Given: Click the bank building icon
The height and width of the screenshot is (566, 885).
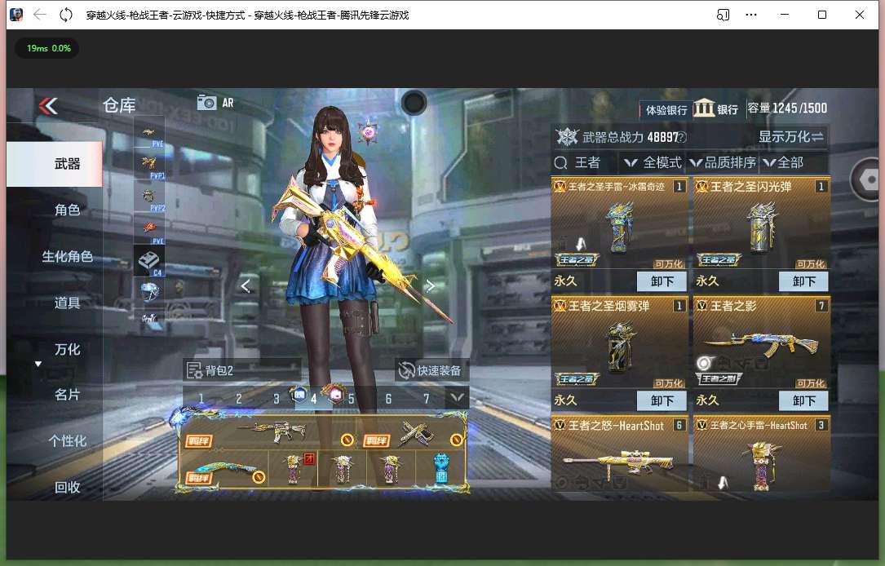Looking at the screenshot, I should [703, 107].
